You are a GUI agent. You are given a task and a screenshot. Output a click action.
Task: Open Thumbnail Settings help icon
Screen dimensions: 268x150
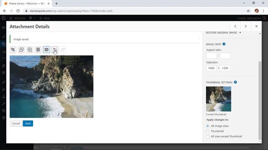point(235,82)
